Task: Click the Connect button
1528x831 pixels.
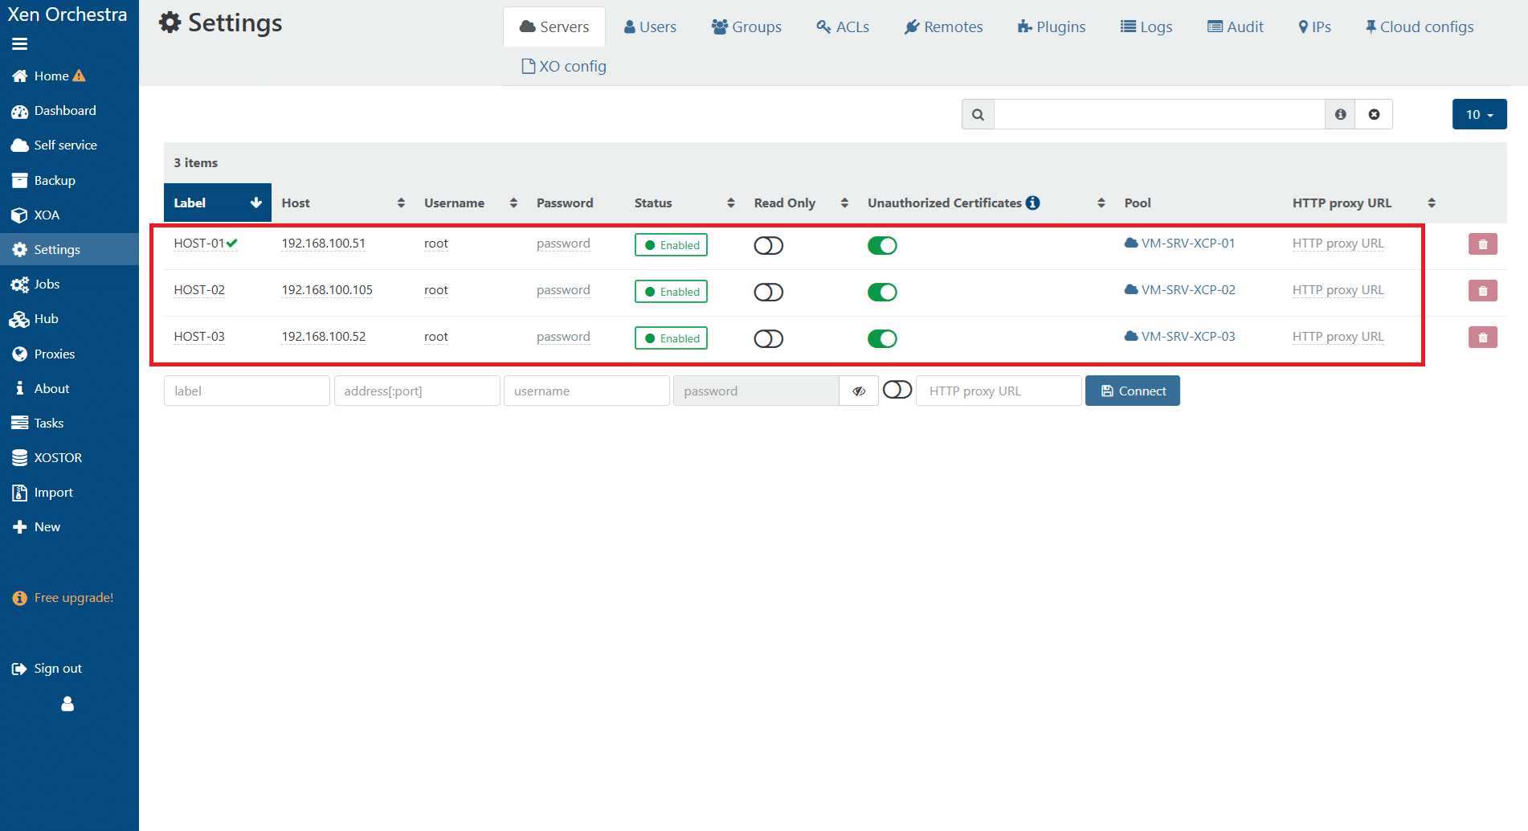Action: [x=1133, y=391]
